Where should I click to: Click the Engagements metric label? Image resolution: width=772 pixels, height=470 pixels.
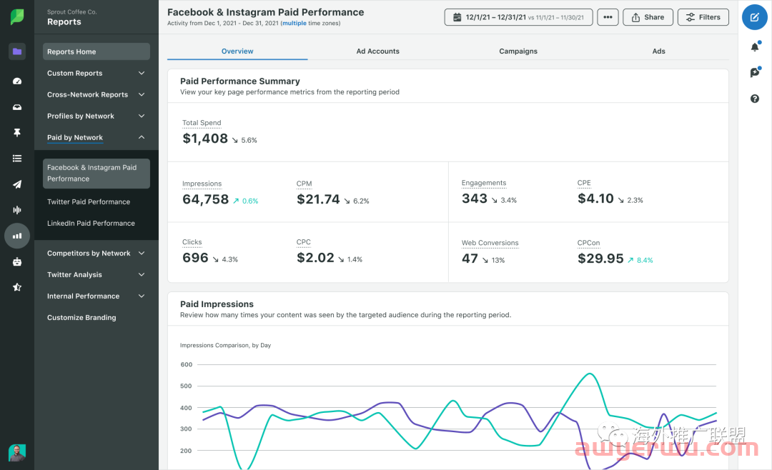(x=484, y=183)
